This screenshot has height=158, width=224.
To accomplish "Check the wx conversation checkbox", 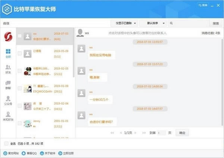I will (19, 36).
